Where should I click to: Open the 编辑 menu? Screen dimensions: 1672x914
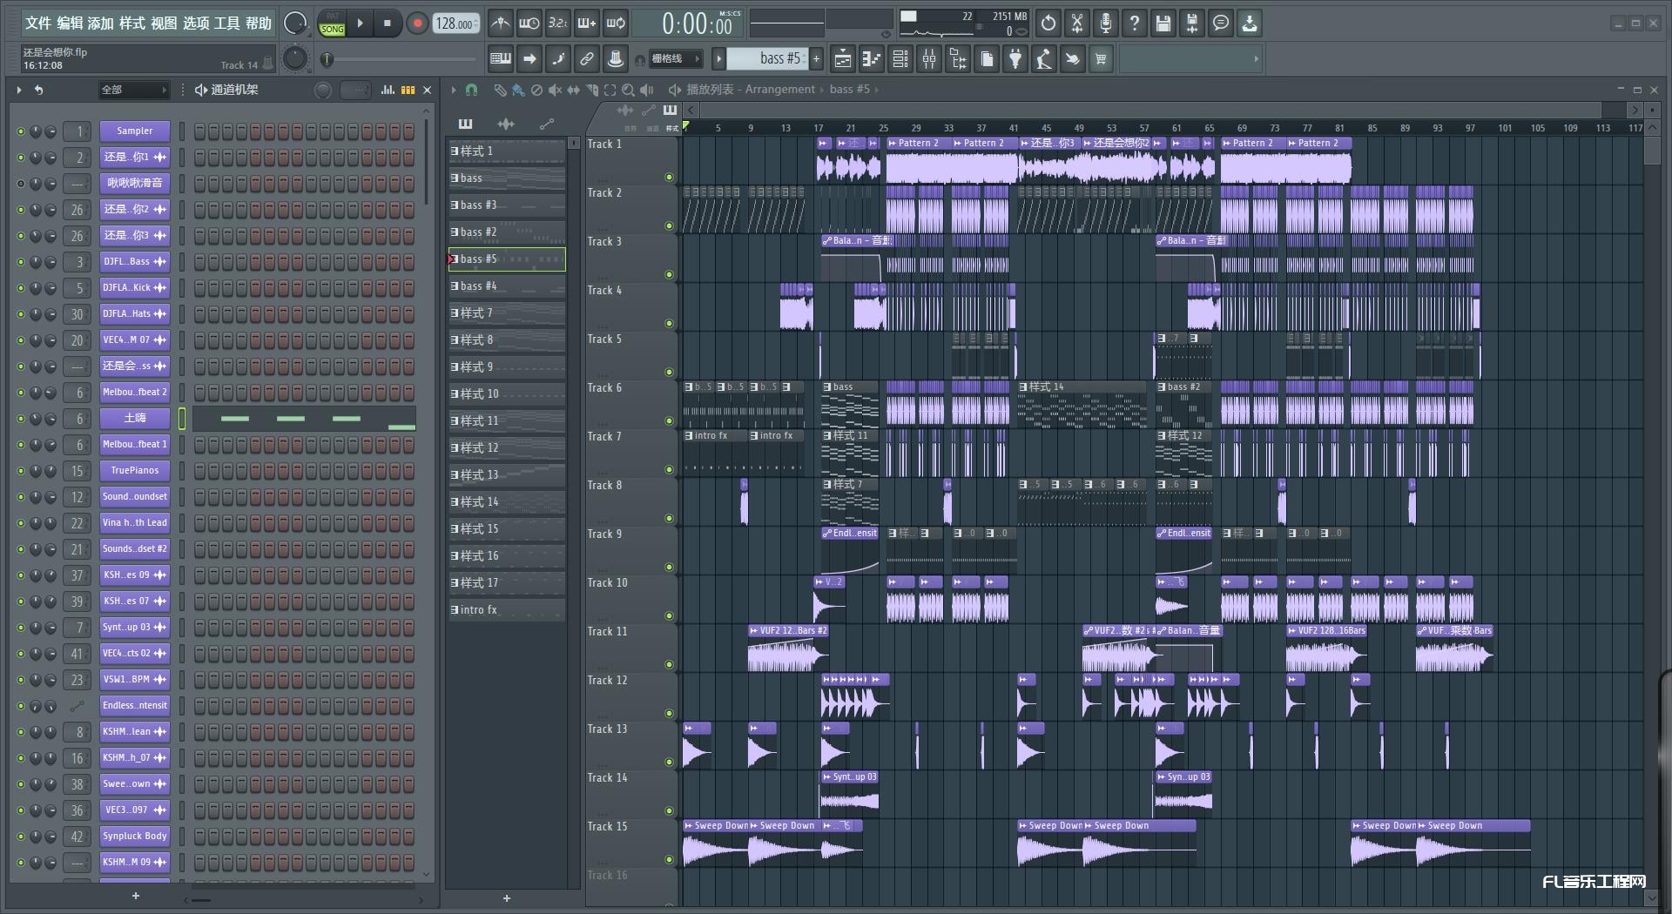click(x=71, y=24)
